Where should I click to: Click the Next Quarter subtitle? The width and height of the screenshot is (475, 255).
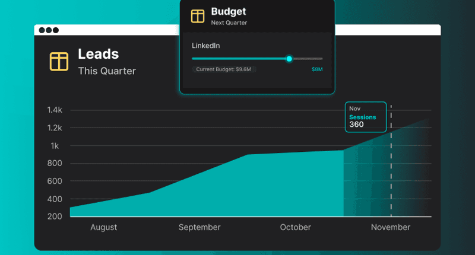click(229, 23)
